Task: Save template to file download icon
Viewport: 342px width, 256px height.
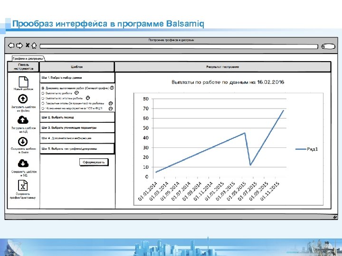Action: pos(23,142)
